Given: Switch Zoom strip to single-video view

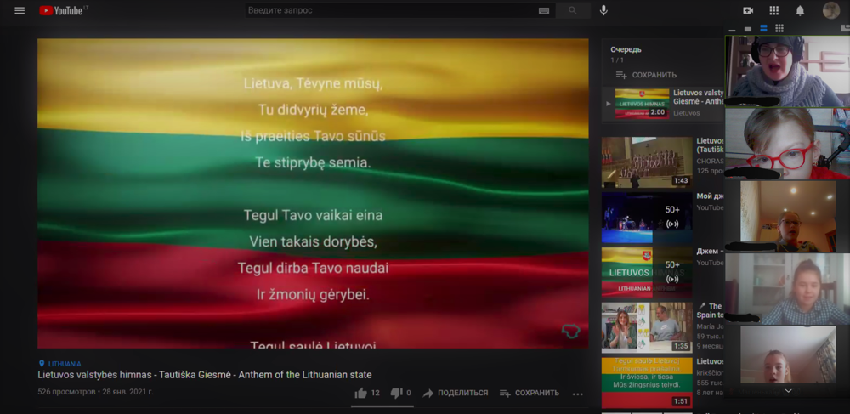Looking at the screenshot, I should pos(748,29).
